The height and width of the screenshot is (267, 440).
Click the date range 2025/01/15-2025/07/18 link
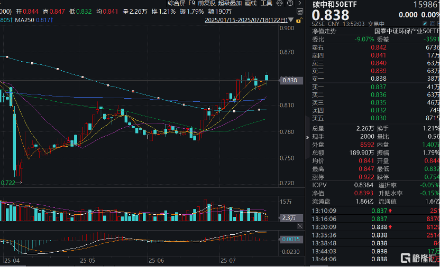[x=246, y=20]
